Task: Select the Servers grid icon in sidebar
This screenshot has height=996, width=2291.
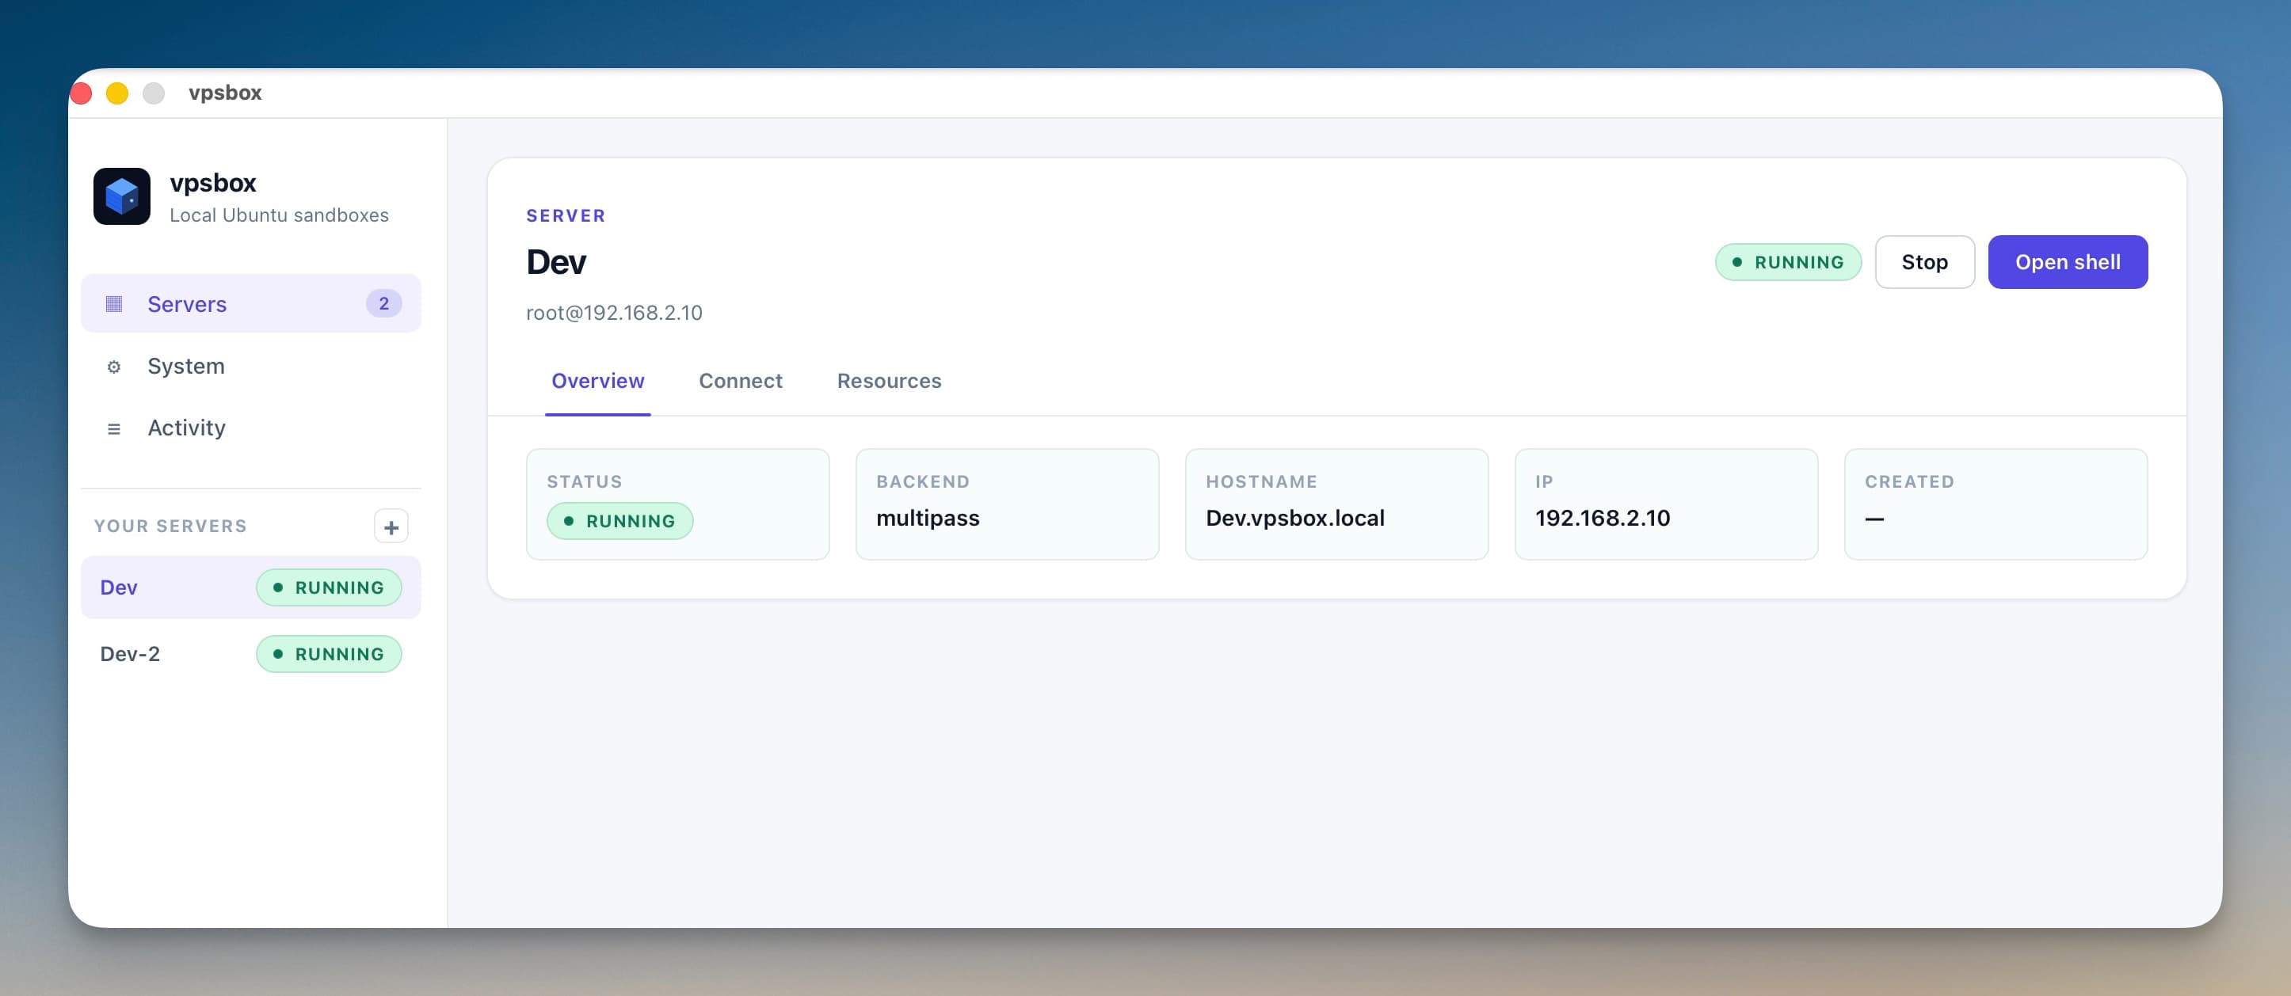Action: point(114,303)
